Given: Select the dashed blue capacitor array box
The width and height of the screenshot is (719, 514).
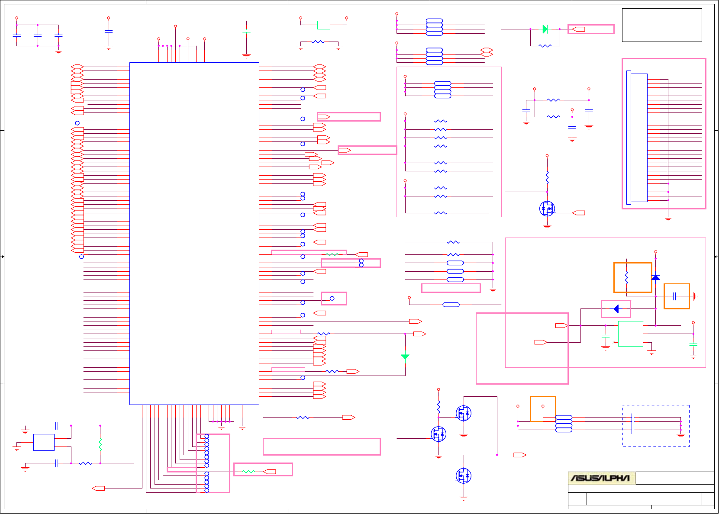Looking at the screenshot, I should click(x=656, y=426).
